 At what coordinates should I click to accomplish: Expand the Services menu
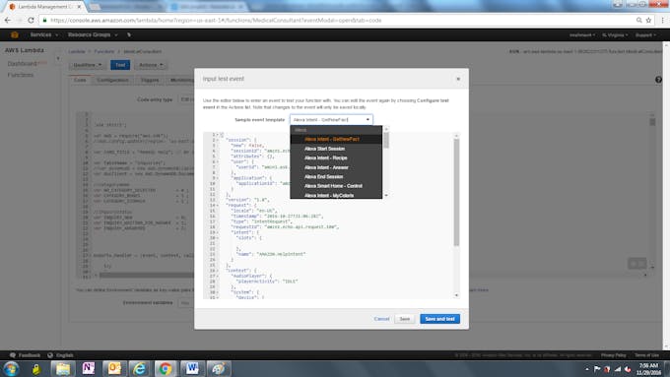coord(43,35)
